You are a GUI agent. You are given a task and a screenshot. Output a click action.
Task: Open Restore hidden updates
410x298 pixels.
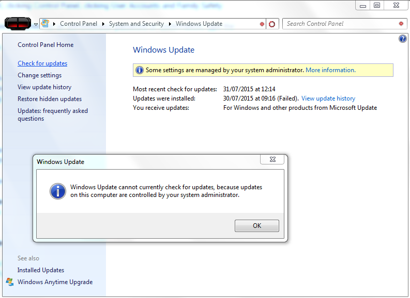tap(50, 99)
